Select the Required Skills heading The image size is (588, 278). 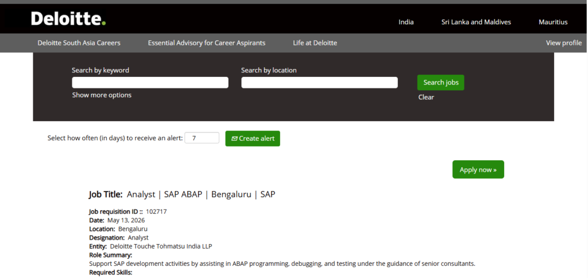tap(111, 272)
